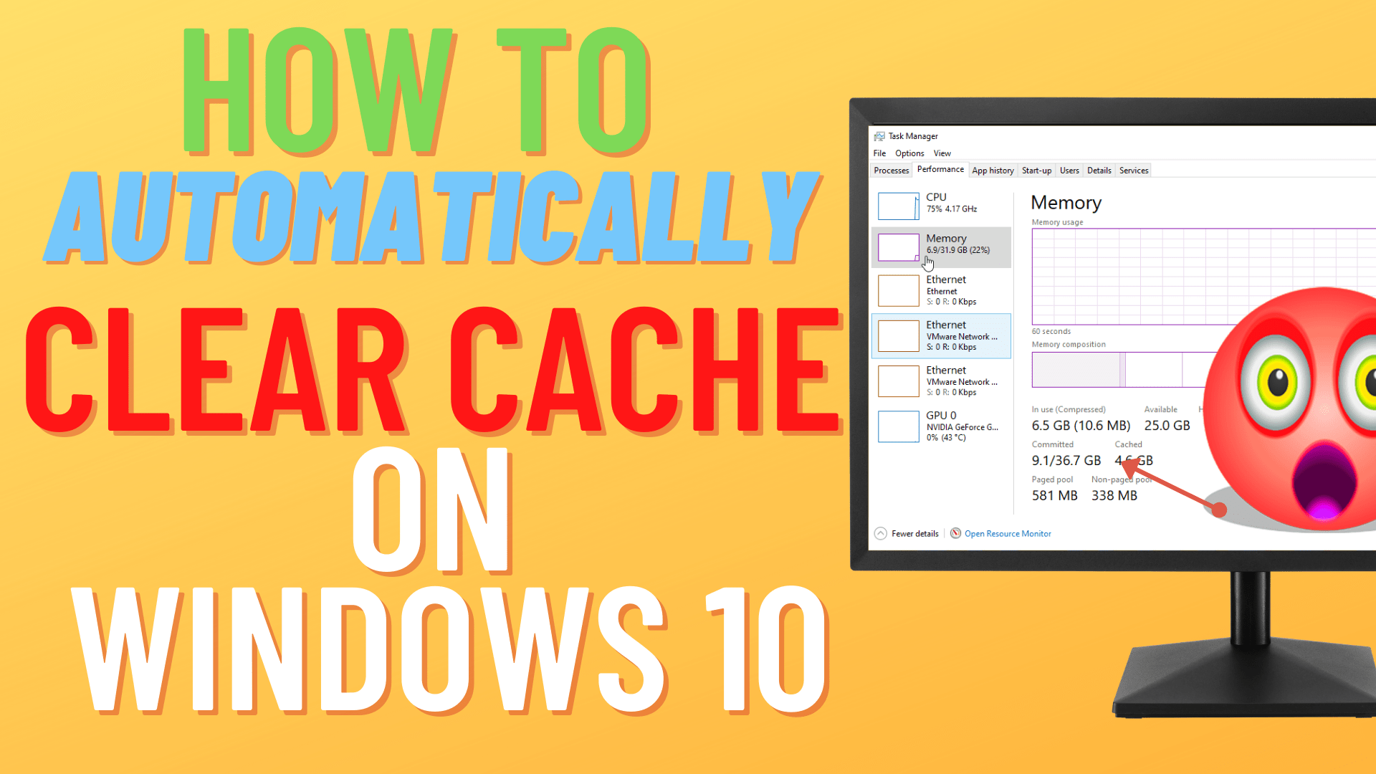Screen dimensions: 1376x774
Task: Click the Resource Monitor icon
Action: tap(955, 533)
